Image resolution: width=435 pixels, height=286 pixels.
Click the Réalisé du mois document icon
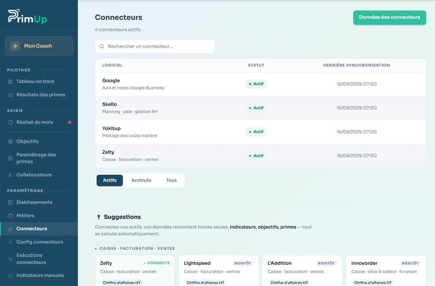10,122
